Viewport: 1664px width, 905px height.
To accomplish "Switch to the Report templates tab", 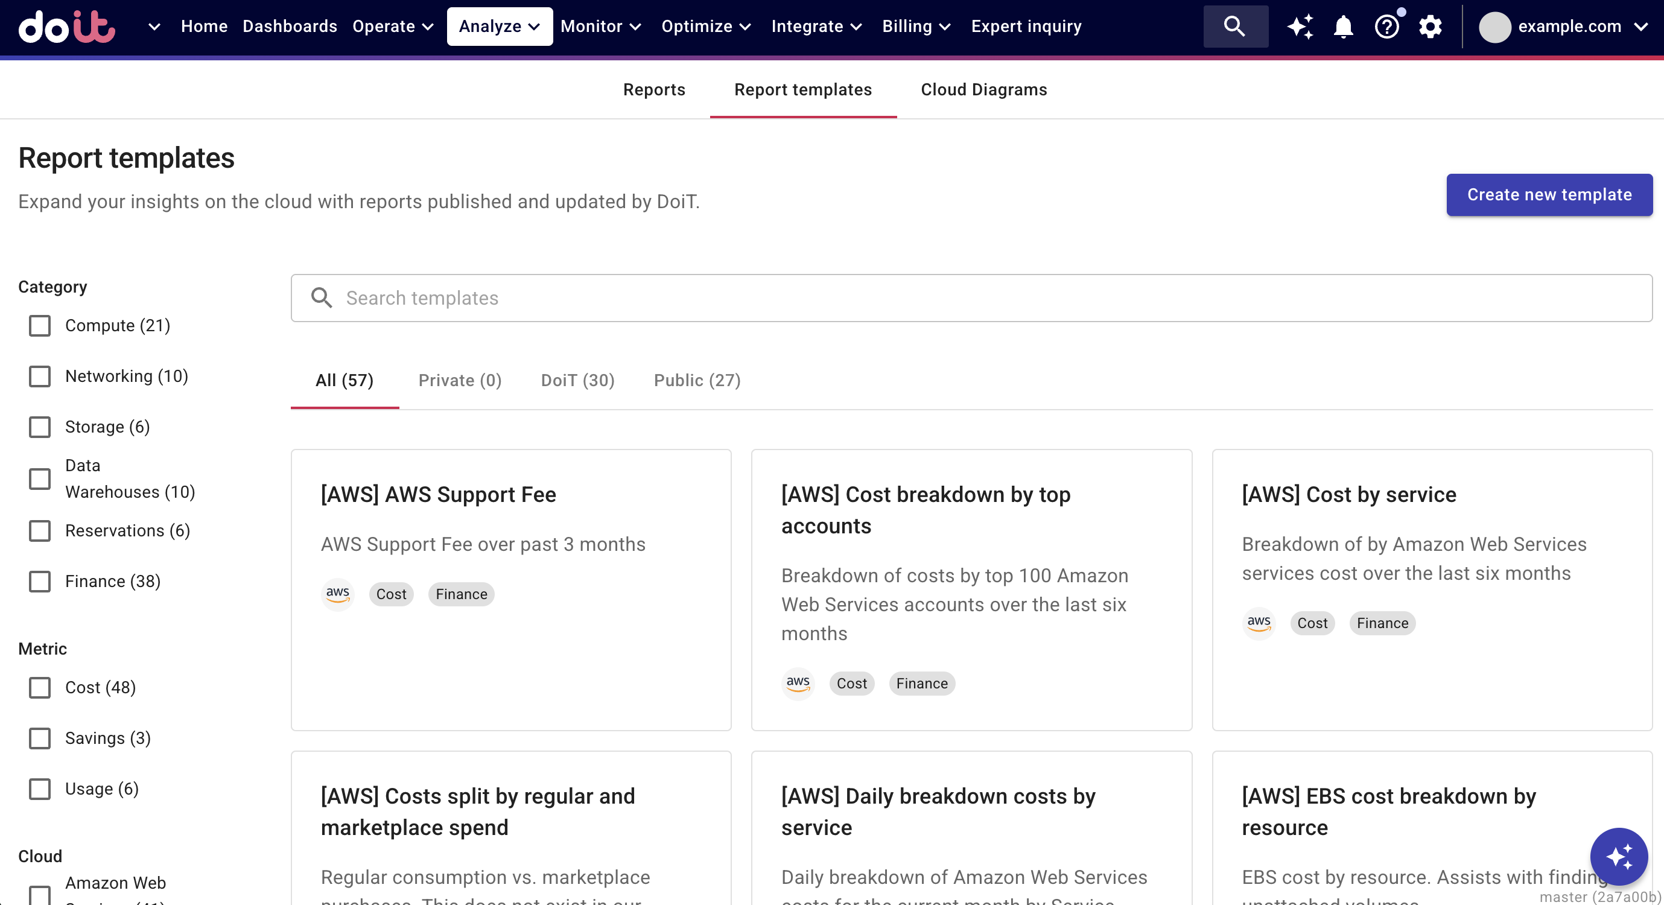I will click(x=803, y=90).
